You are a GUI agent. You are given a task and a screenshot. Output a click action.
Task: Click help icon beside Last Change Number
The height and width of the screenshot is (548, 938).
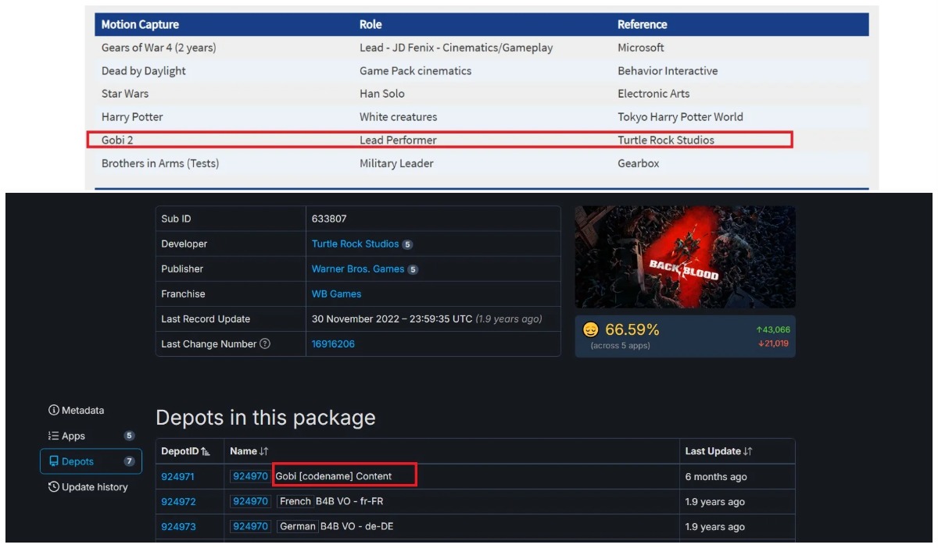265,344
